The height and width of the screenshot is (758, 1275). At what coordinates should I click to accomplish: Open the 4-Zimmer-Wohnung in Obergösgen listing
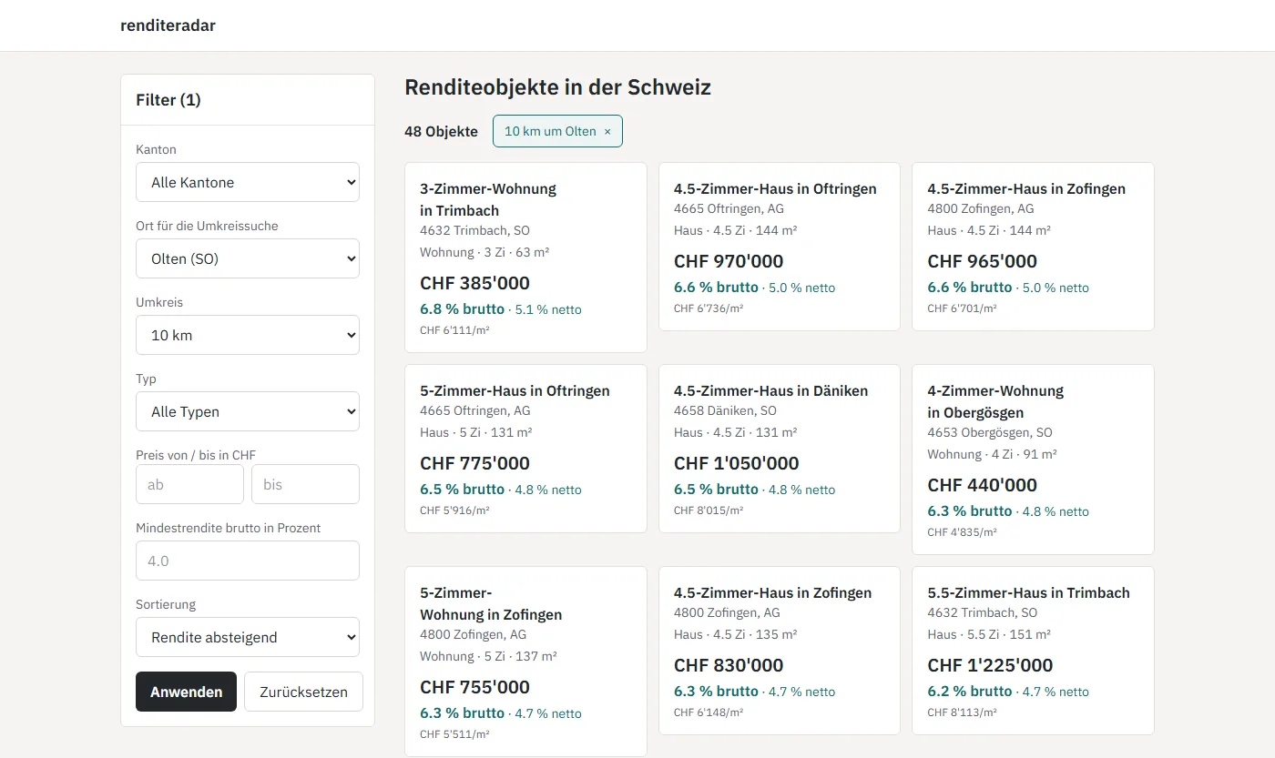click(x=1033, y=460)
